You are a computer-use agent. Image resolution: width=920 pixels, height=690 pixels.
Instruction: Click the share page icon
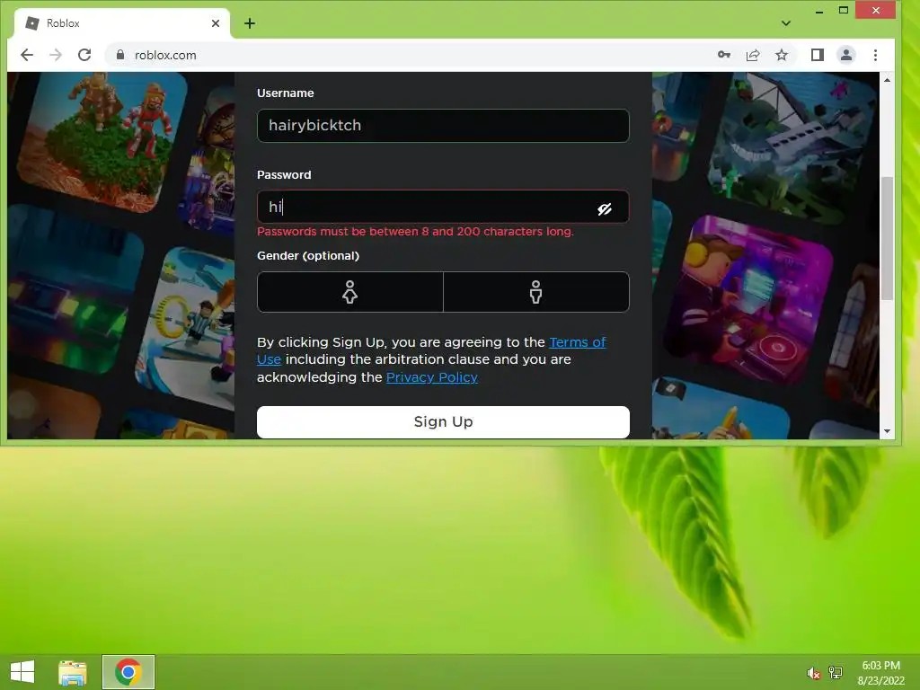(753, 55)
